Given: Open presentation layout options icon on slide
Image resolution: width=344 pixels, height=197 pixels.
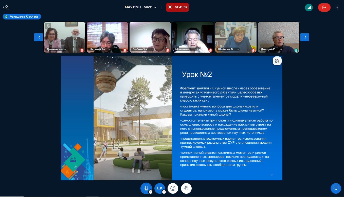Looking at the screenshot, I should tap(277, 61).
